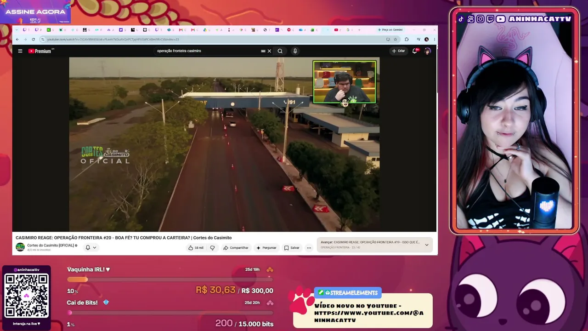Clear the YouTube search box text
The height and width of the screenshot is (331, 588).
(269, 51)
